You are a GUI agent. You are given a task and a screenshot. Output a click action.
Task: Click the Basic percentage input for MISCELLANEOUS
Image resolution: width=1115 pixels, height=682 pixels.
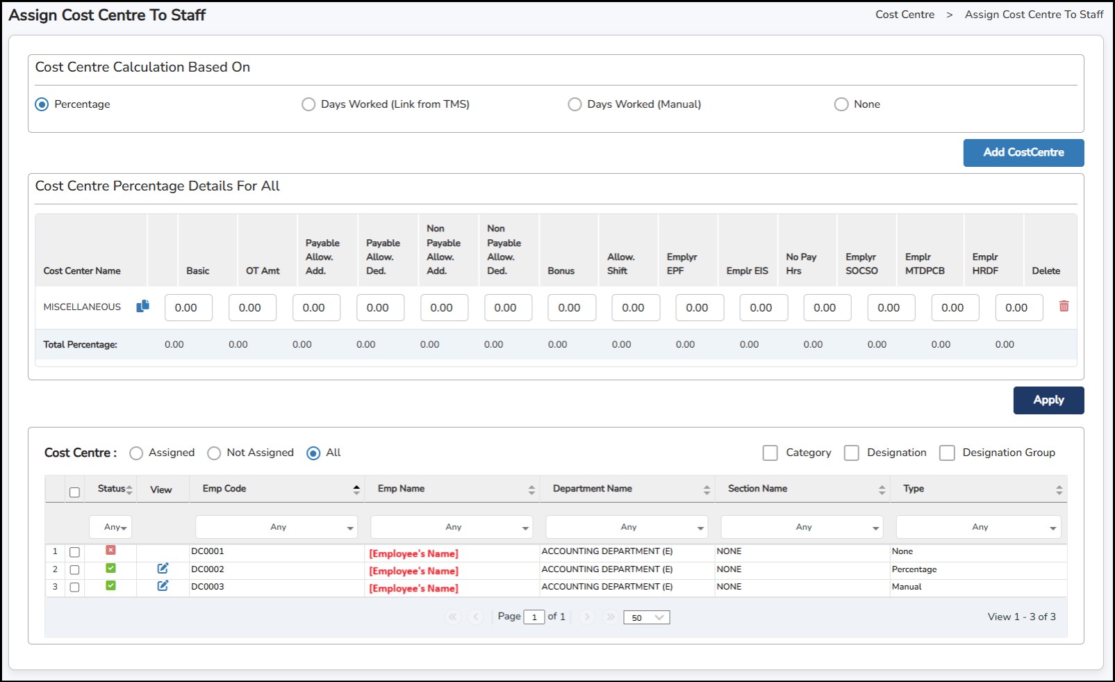coord(188,307)
